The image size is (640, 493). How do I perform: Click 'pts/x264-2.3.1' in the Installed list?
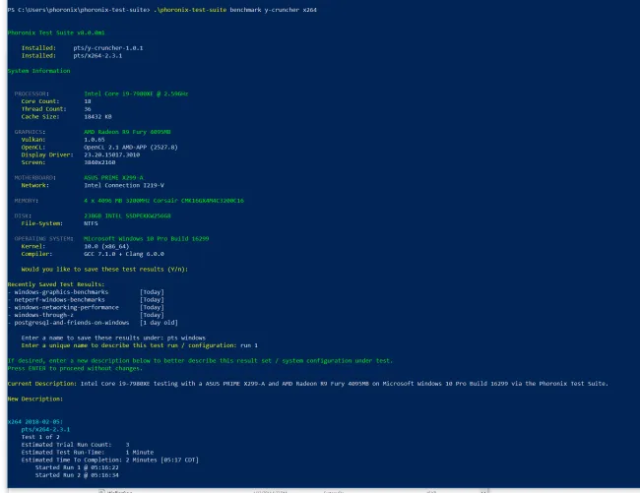point(97,56)
